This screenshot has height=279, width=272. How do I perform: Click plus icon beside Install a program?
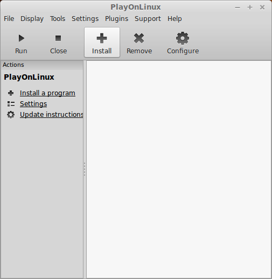11,93
